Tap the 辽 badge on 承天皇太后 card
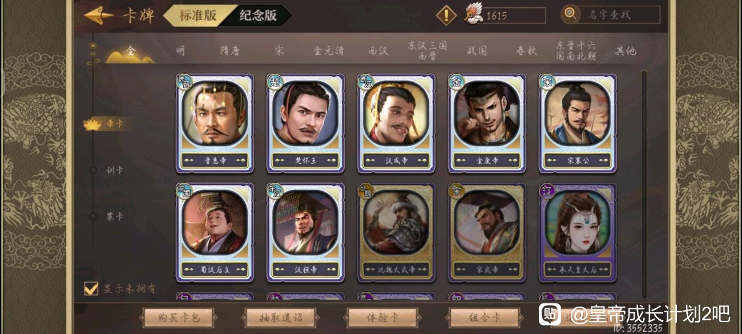Image resolution: width=742 pixels, height=334 pixels. [547, 191]
